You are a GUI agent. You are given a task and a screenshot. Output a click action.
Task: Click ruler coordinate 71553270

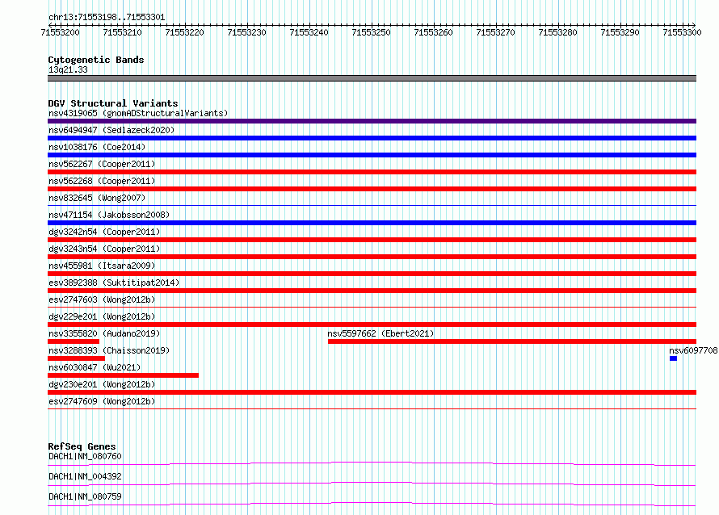(x=496, y=32)
